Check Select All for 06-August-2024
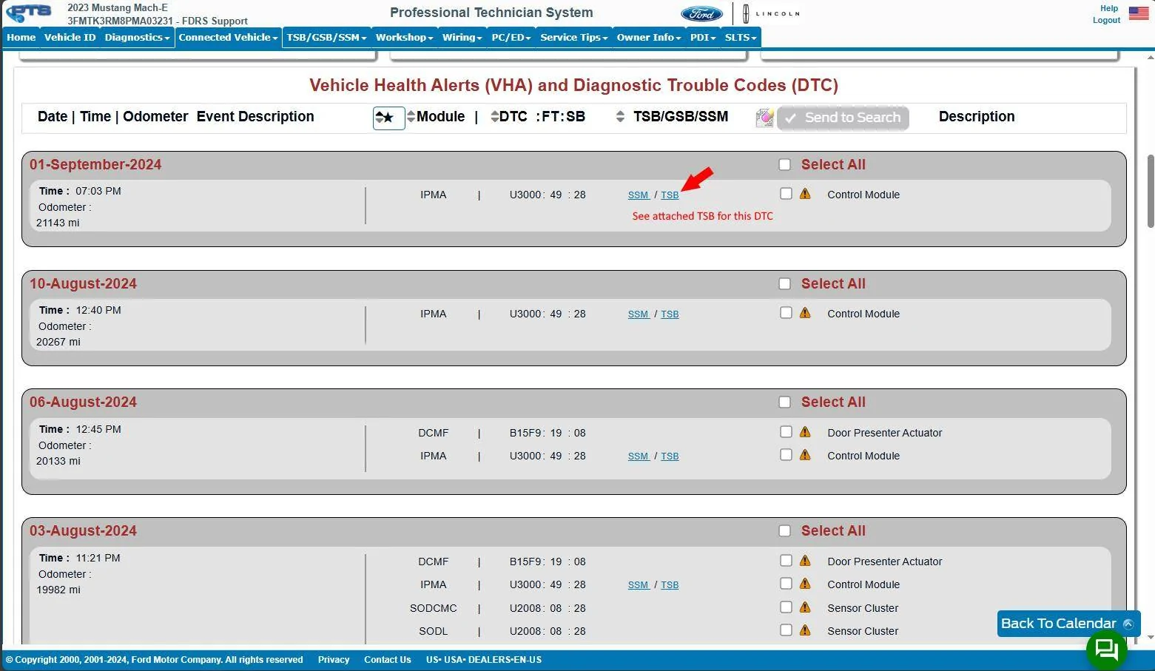1155x671 pixels. coord(785,402)
